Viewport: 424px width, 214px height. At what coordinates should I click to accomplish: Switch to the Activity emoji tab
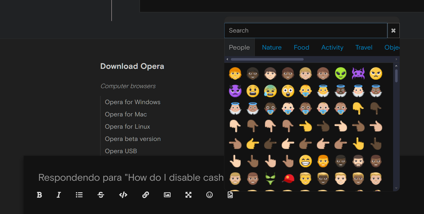(332, 47)
